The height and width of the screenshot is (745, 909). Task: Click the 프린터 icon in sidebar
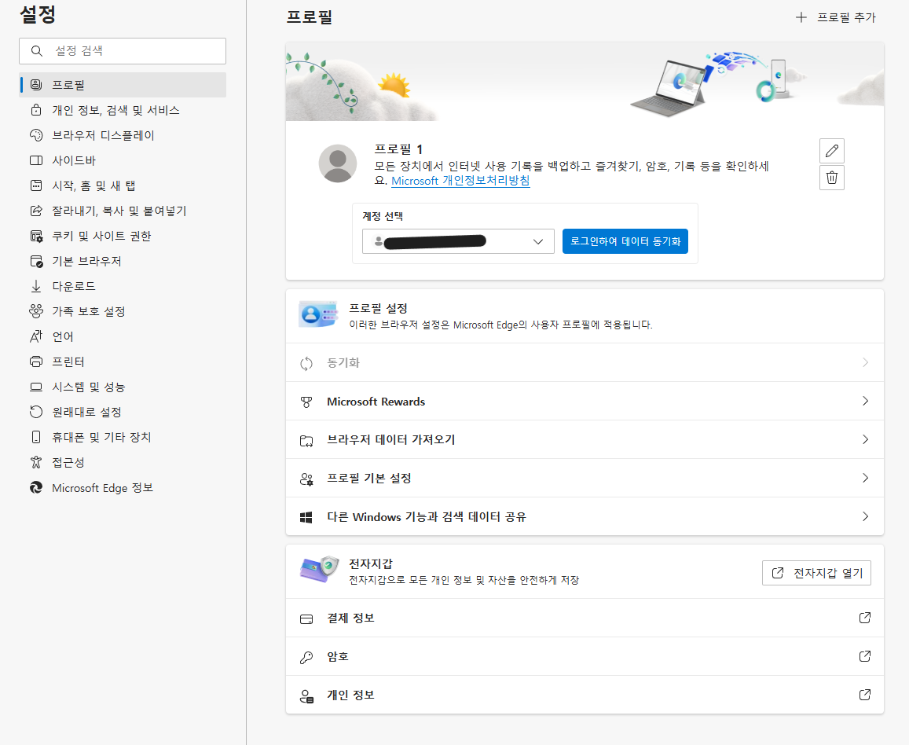pyautogui.click(x=36, y=361)
